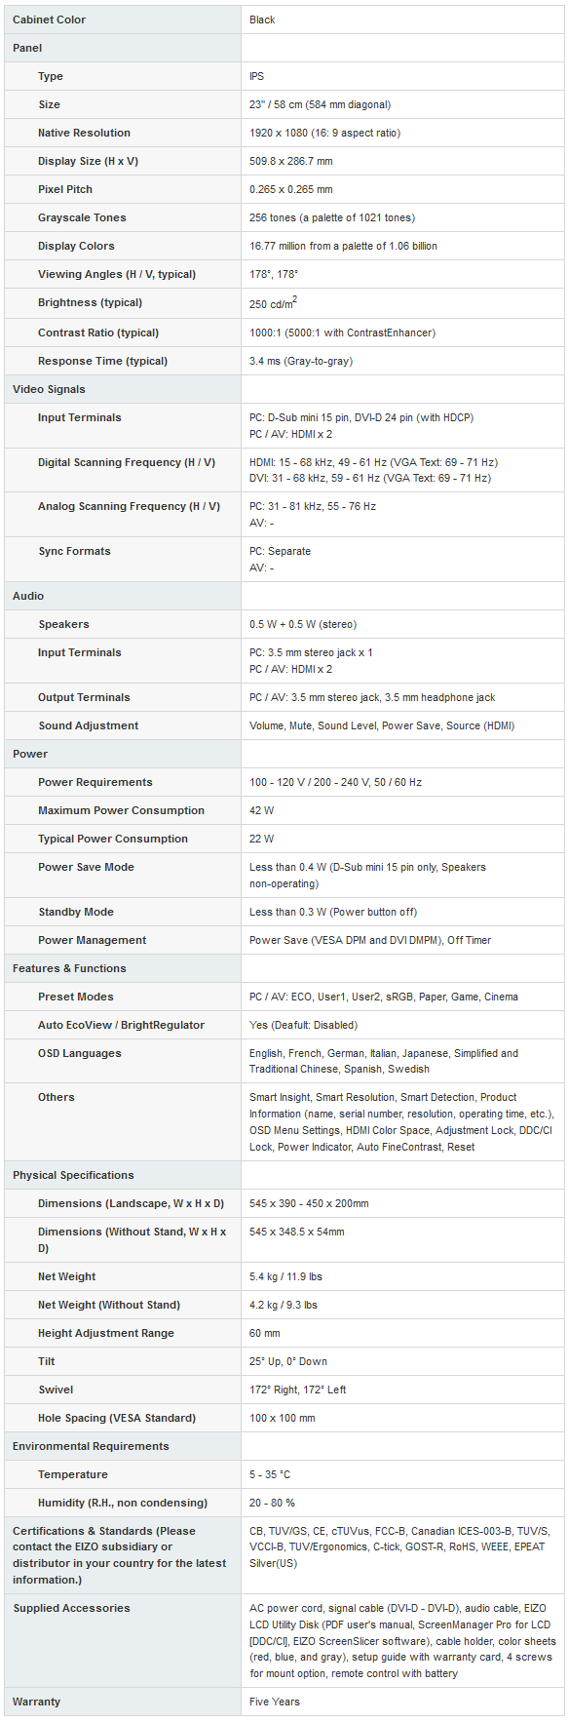569x1722 pixels.
Task: Select the Cabinet Color row label
Action: pyautogui.click(x=49, y=20)
